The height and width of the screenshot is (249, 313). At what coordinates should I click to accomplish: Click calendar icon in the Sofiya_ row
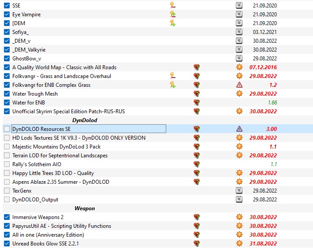[x=239, y=32]
